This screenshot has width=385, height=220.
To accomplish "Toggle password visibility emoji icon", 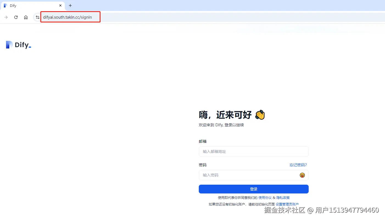I will pyautogui.click(x=302, y=175).
